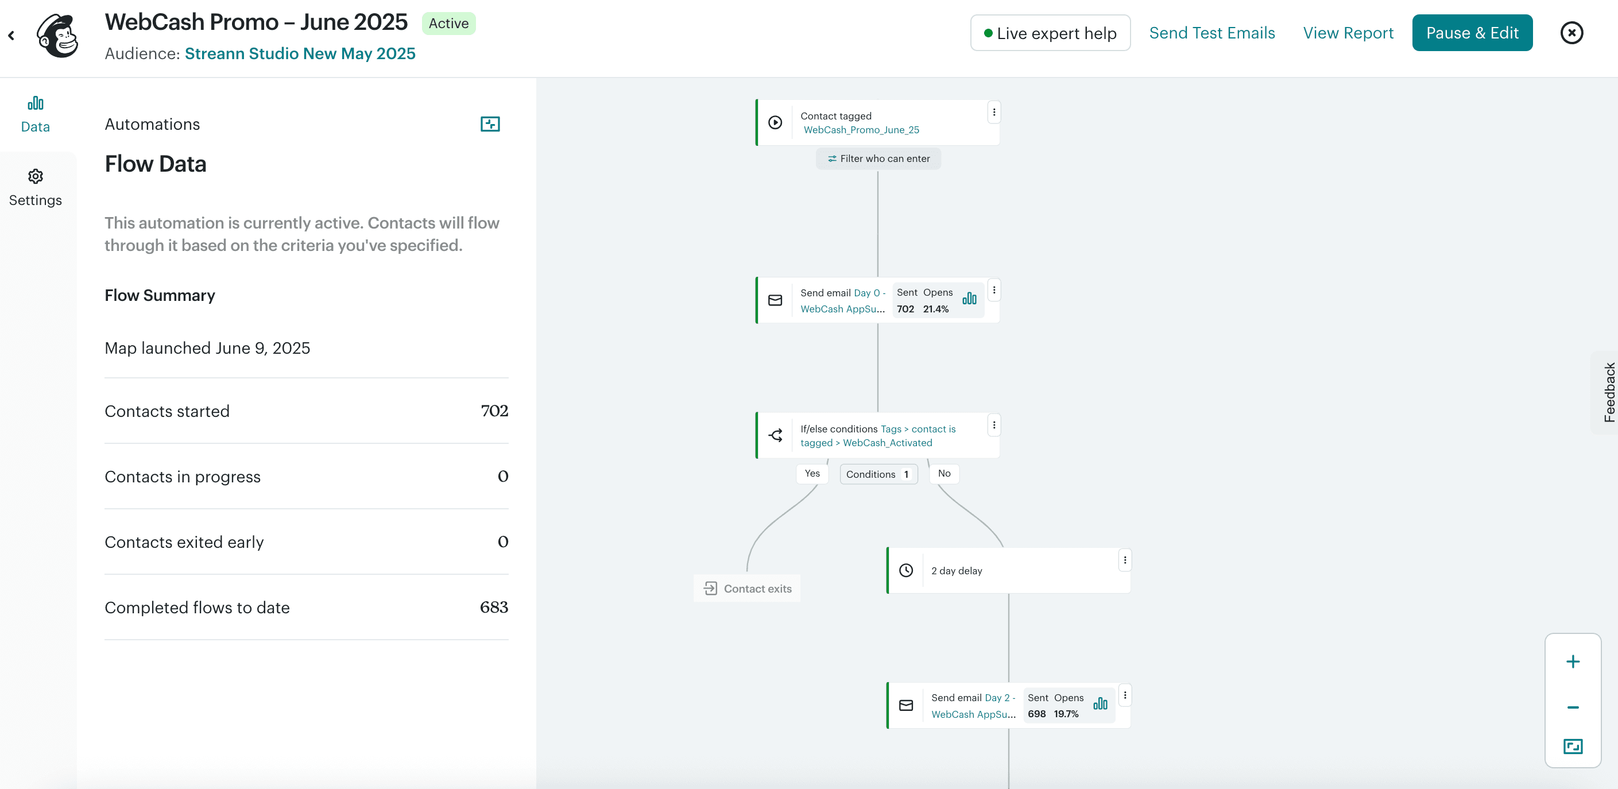Click Send Test Emails link
Image resolution: width=1618 pixels, height=789 pixels.
(1211, 33)
